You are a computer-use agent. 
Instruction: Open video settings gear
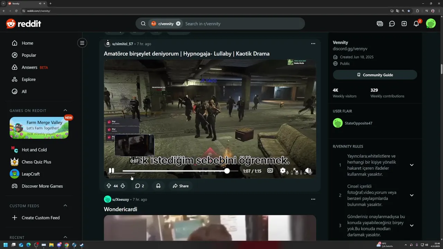pyautogui.click(x=283, y=171)
